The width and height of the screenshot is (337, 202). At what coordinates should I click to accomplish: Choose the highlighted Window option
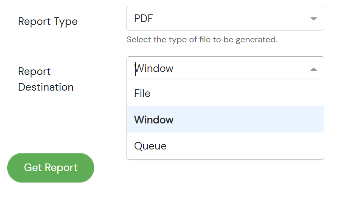point(225,119)
